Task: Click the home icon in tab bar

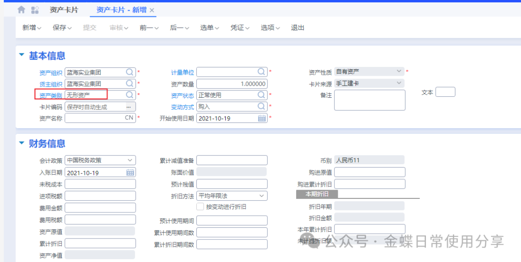Action: (21, 10)
